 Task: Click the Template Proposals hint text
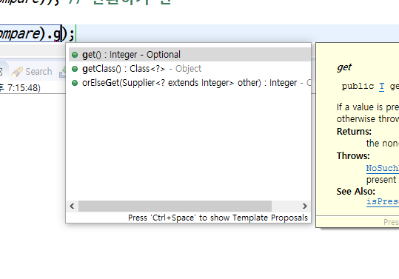coord(218,218)
